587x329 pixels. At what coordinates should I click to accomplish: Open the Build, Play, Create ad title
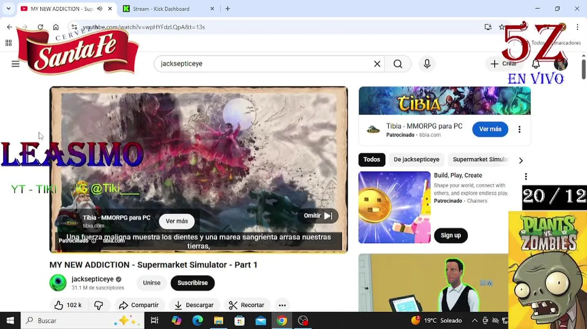(458, 175)
